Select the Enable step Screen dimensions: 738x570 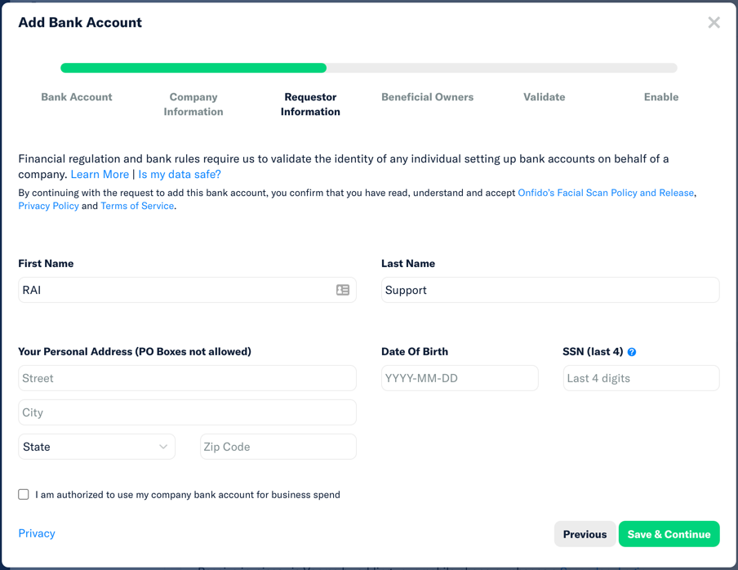661,96
